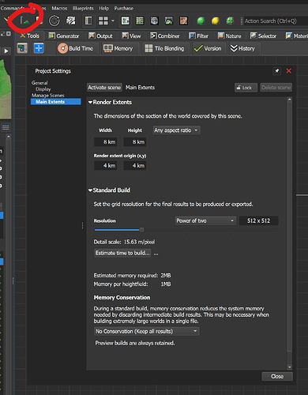This screenshot has width=308, height=395.
Task: Switch to the Generator tab
Action: (64, 36)
